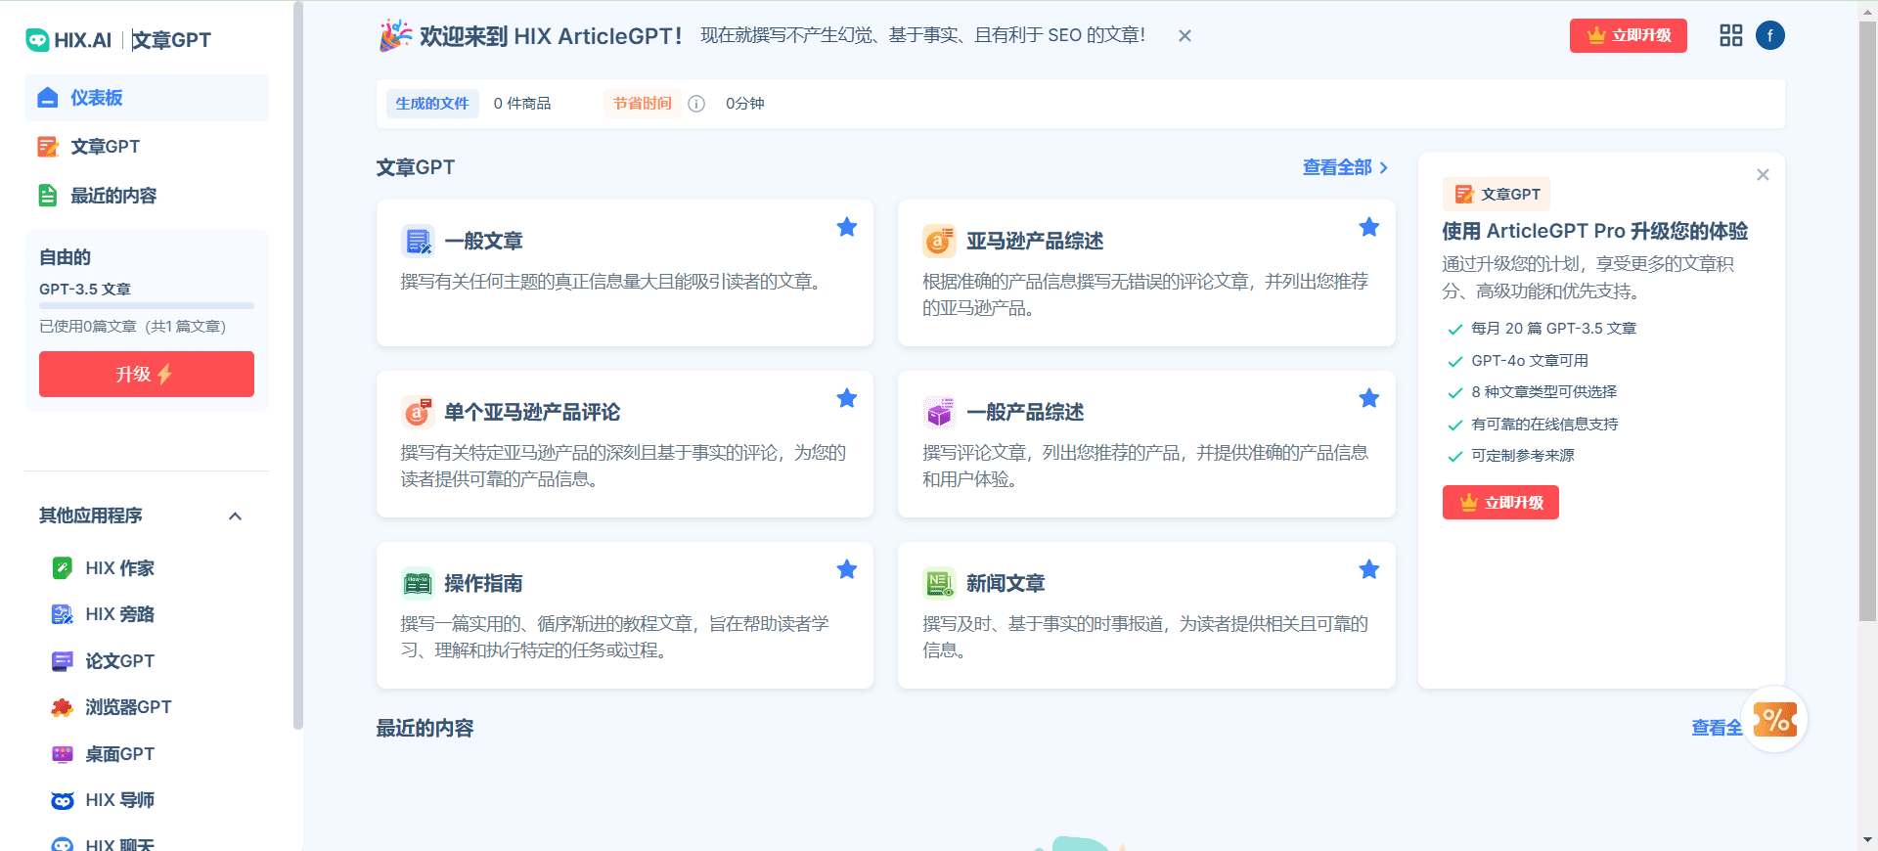
Task: Click the 一般产品综述 card title
Action: (1025, 412)
